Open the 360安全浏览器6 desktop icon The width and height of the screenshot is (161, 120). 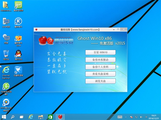pos(6,86)
